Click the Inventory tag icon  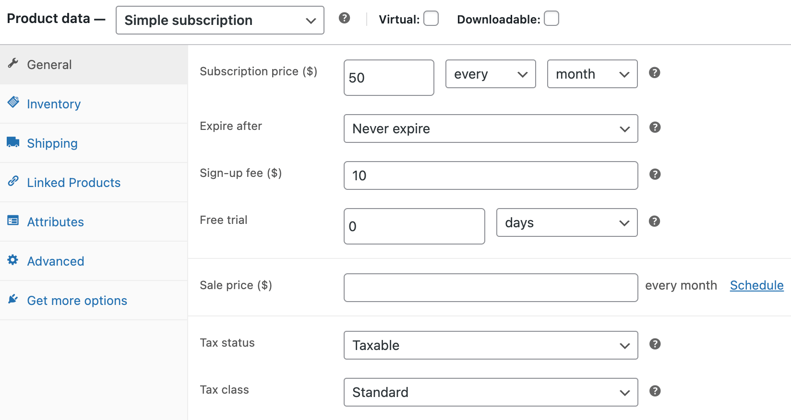(x=13, y=102)
